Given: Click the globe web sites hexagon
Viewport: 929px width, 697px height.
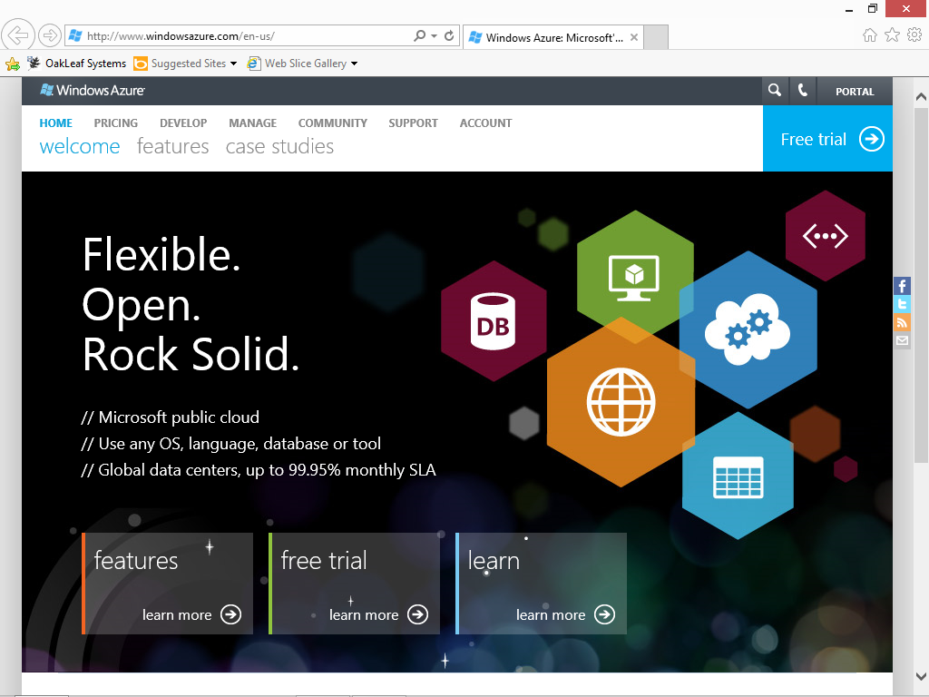Looking at the screenshot, I should point(621,402).
